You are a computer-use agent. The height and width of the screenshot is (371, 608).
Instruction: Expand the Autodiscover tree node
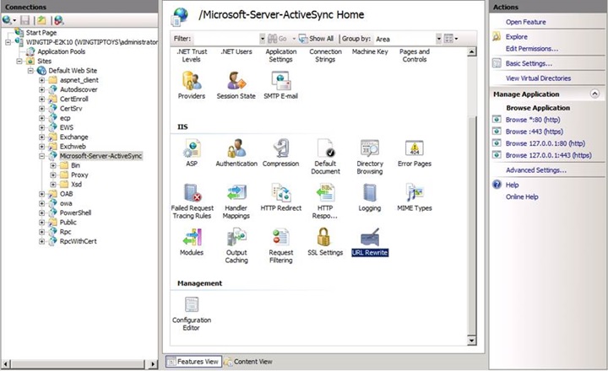[x=42, y=89]
